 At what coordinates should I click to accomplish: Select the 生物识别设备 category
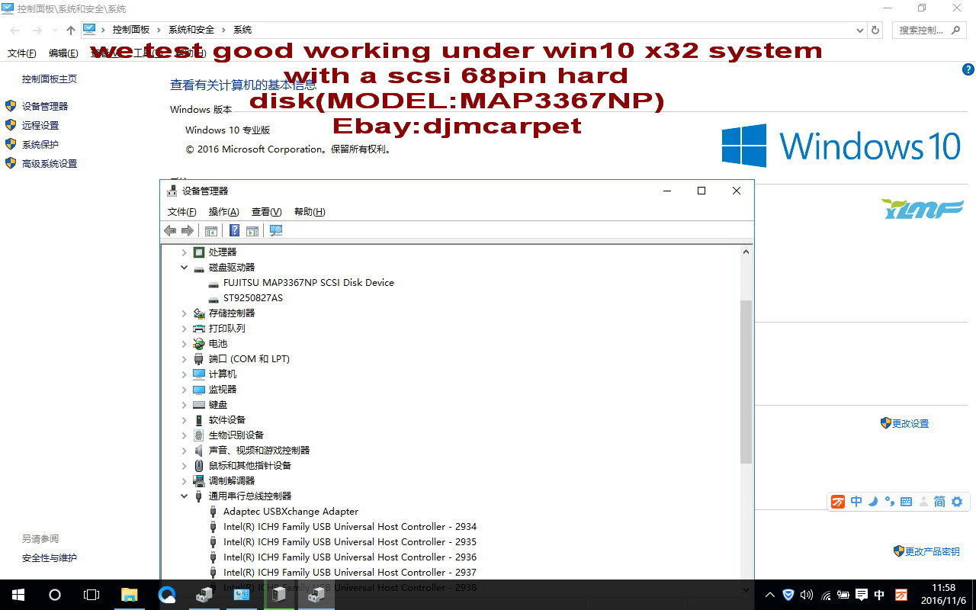pyautogui.click(x=236, y=435)
